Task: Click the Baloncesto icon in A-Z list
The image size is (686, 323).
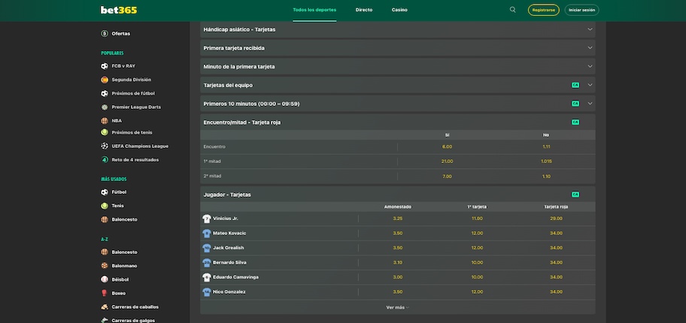Action: [x=105, y=252]
